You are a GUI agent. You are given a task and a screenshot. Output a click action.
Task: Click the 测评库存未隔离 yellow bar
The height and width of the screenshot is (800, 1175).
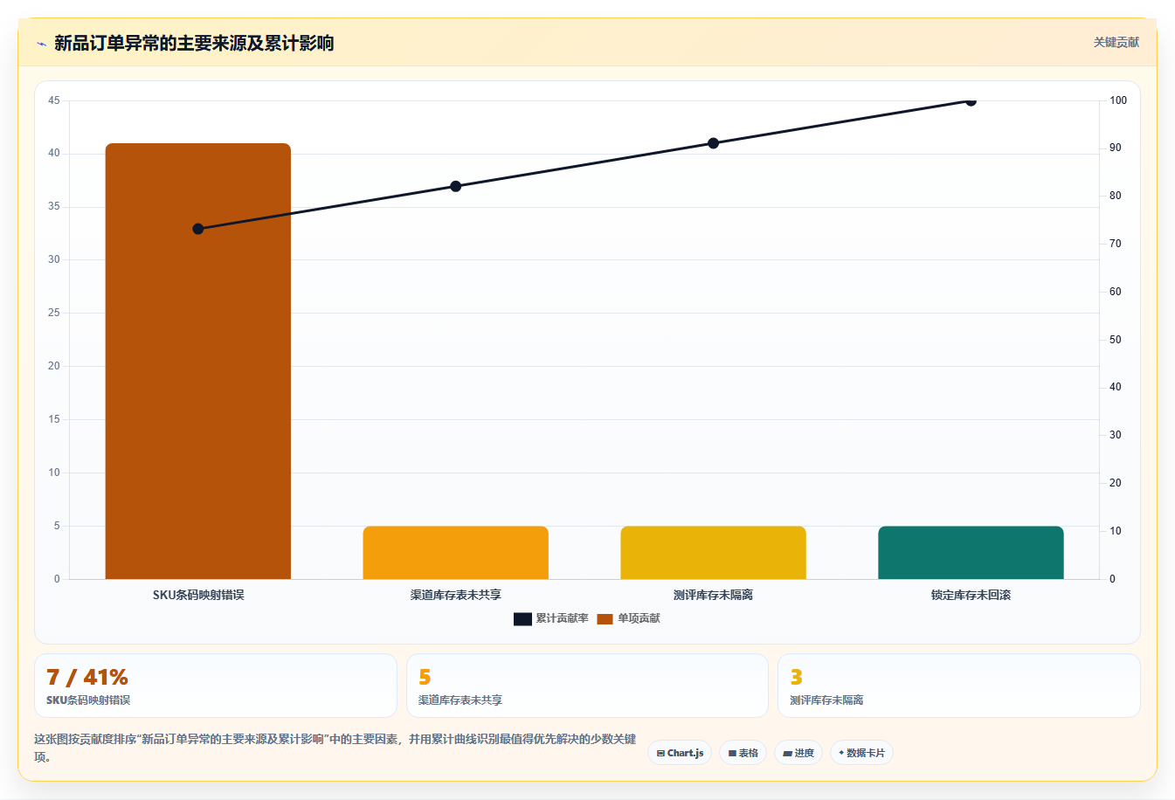(714, 552)
